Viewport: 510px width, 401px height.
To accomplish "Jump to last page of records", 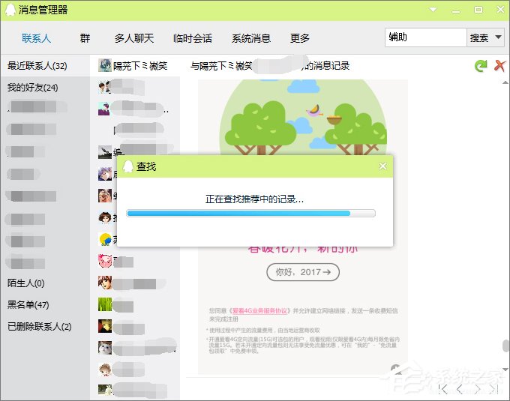I will [x=493, y=389].
